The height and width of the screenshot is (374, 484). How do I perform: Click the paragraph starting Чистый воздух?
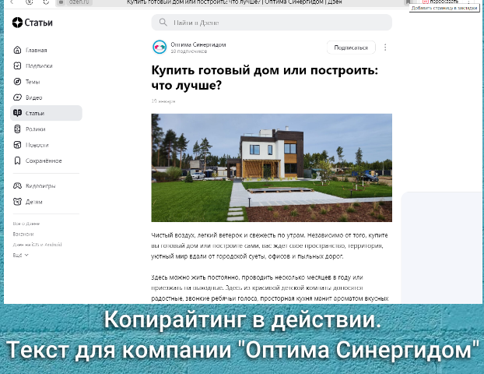pos(269,245)
